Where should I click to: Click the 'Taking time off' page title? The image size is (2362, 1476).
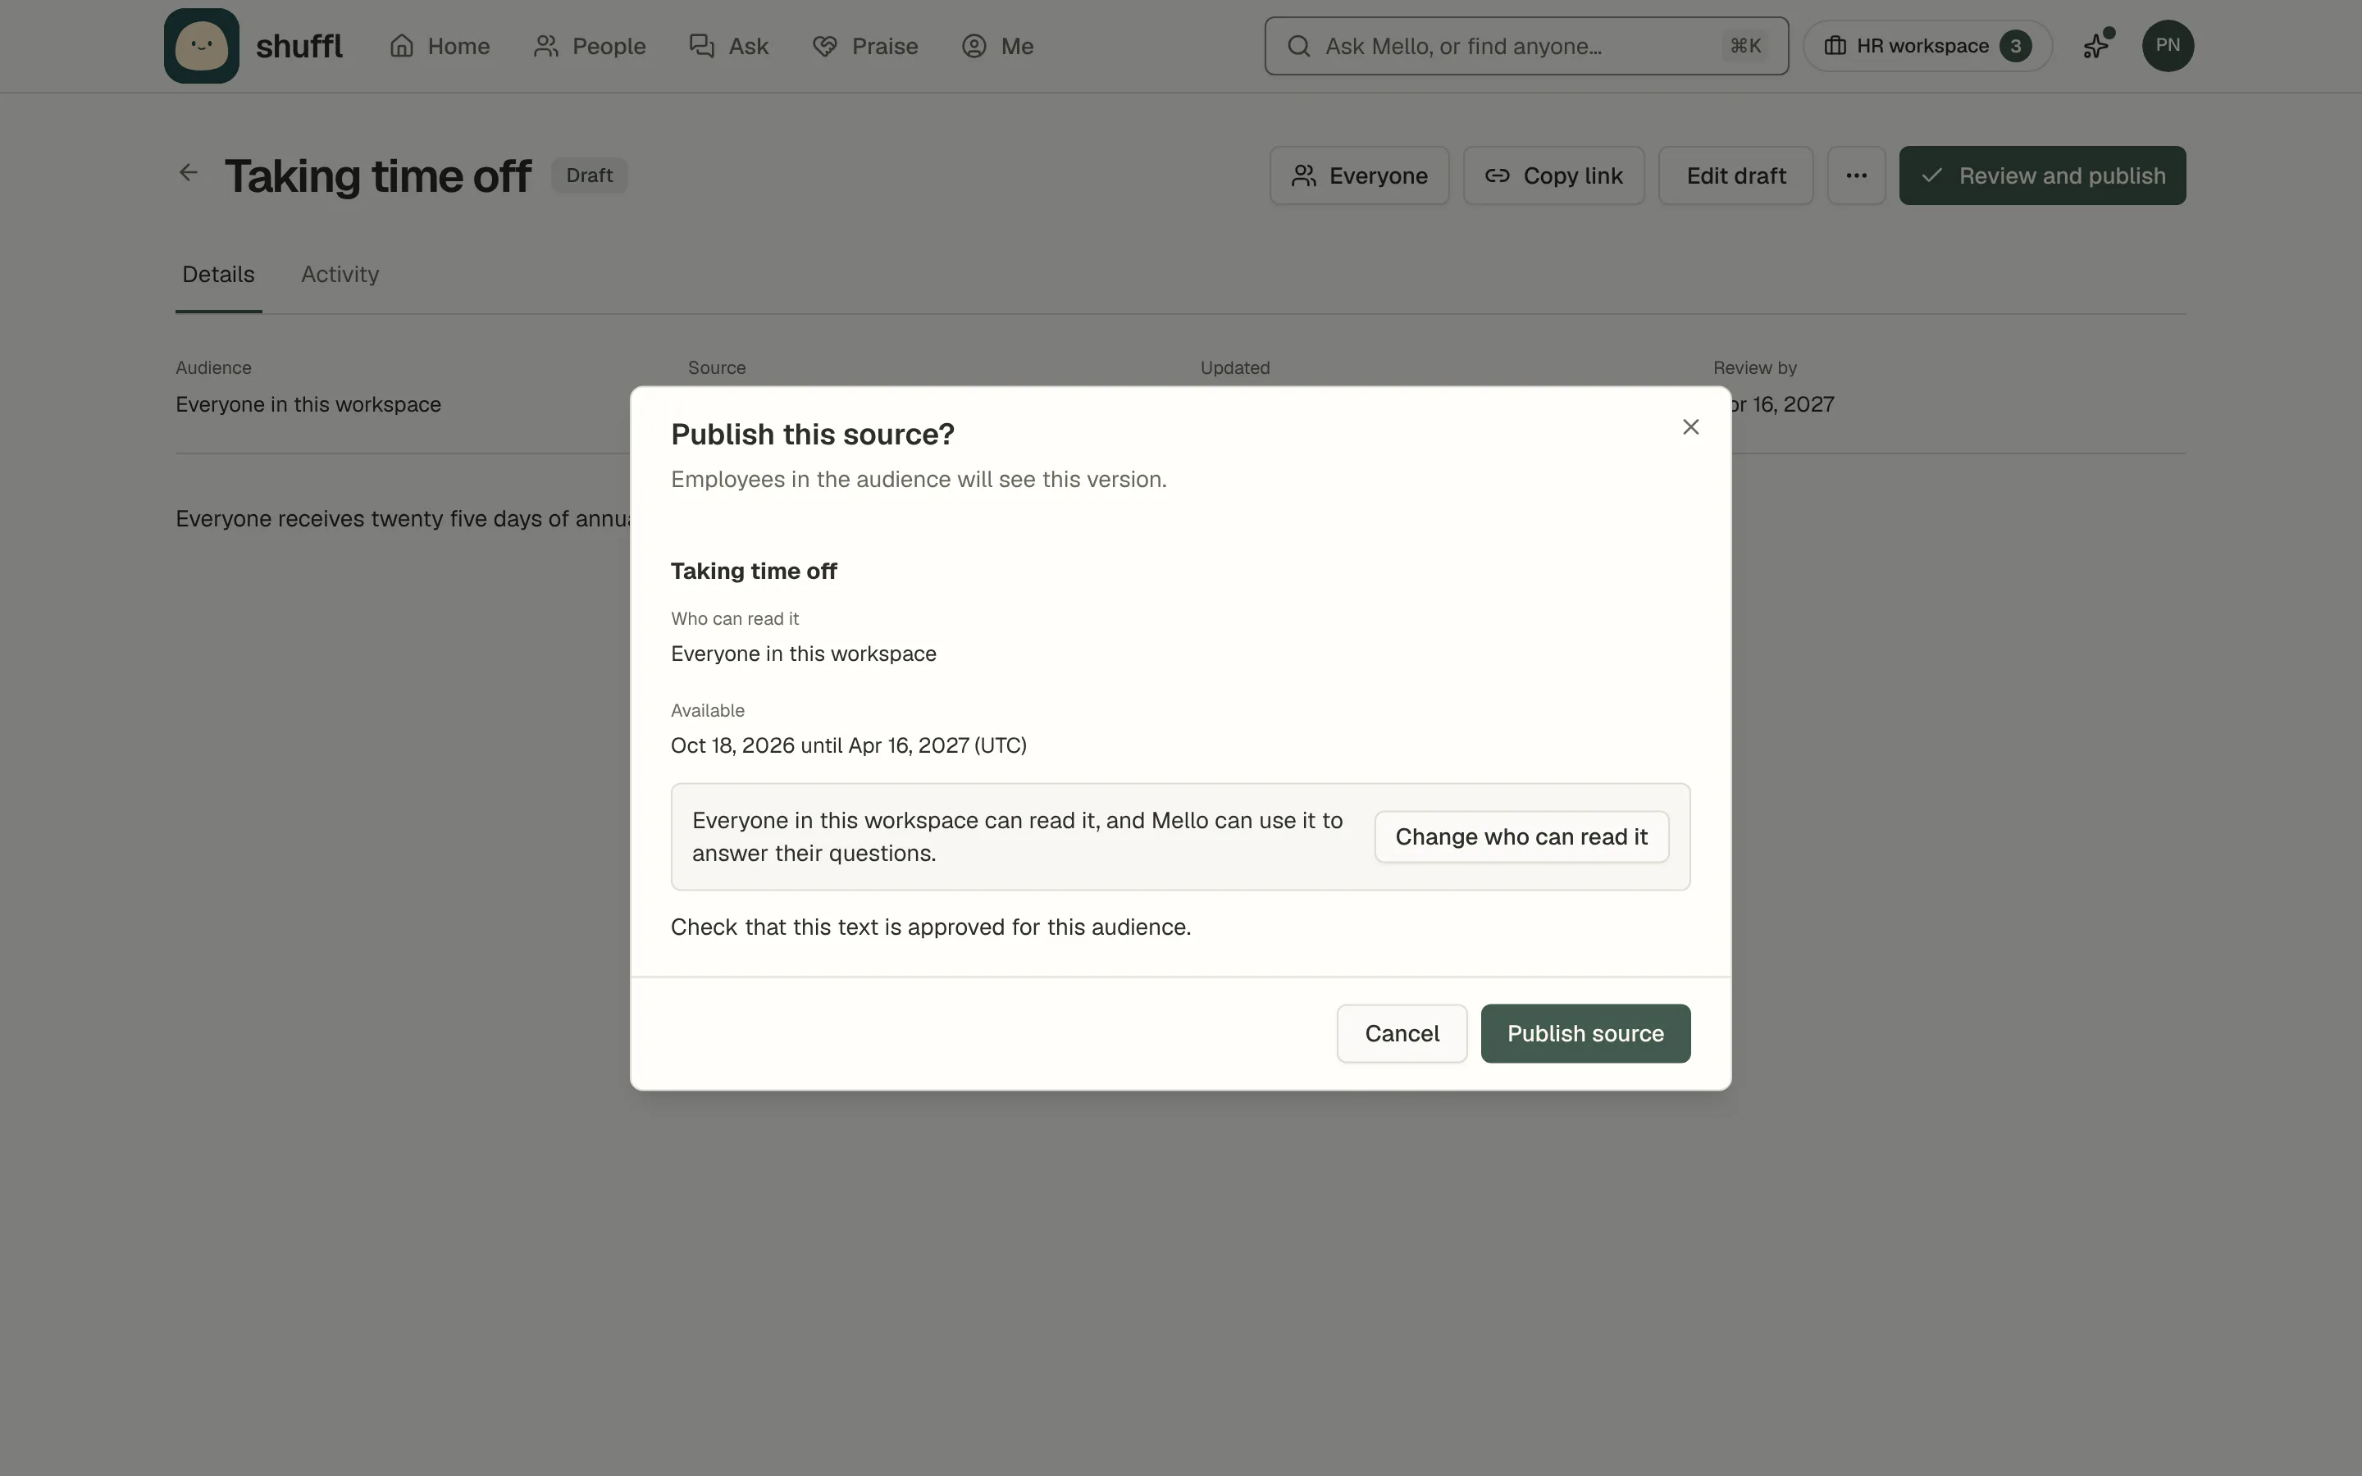(x=378, y=176)
